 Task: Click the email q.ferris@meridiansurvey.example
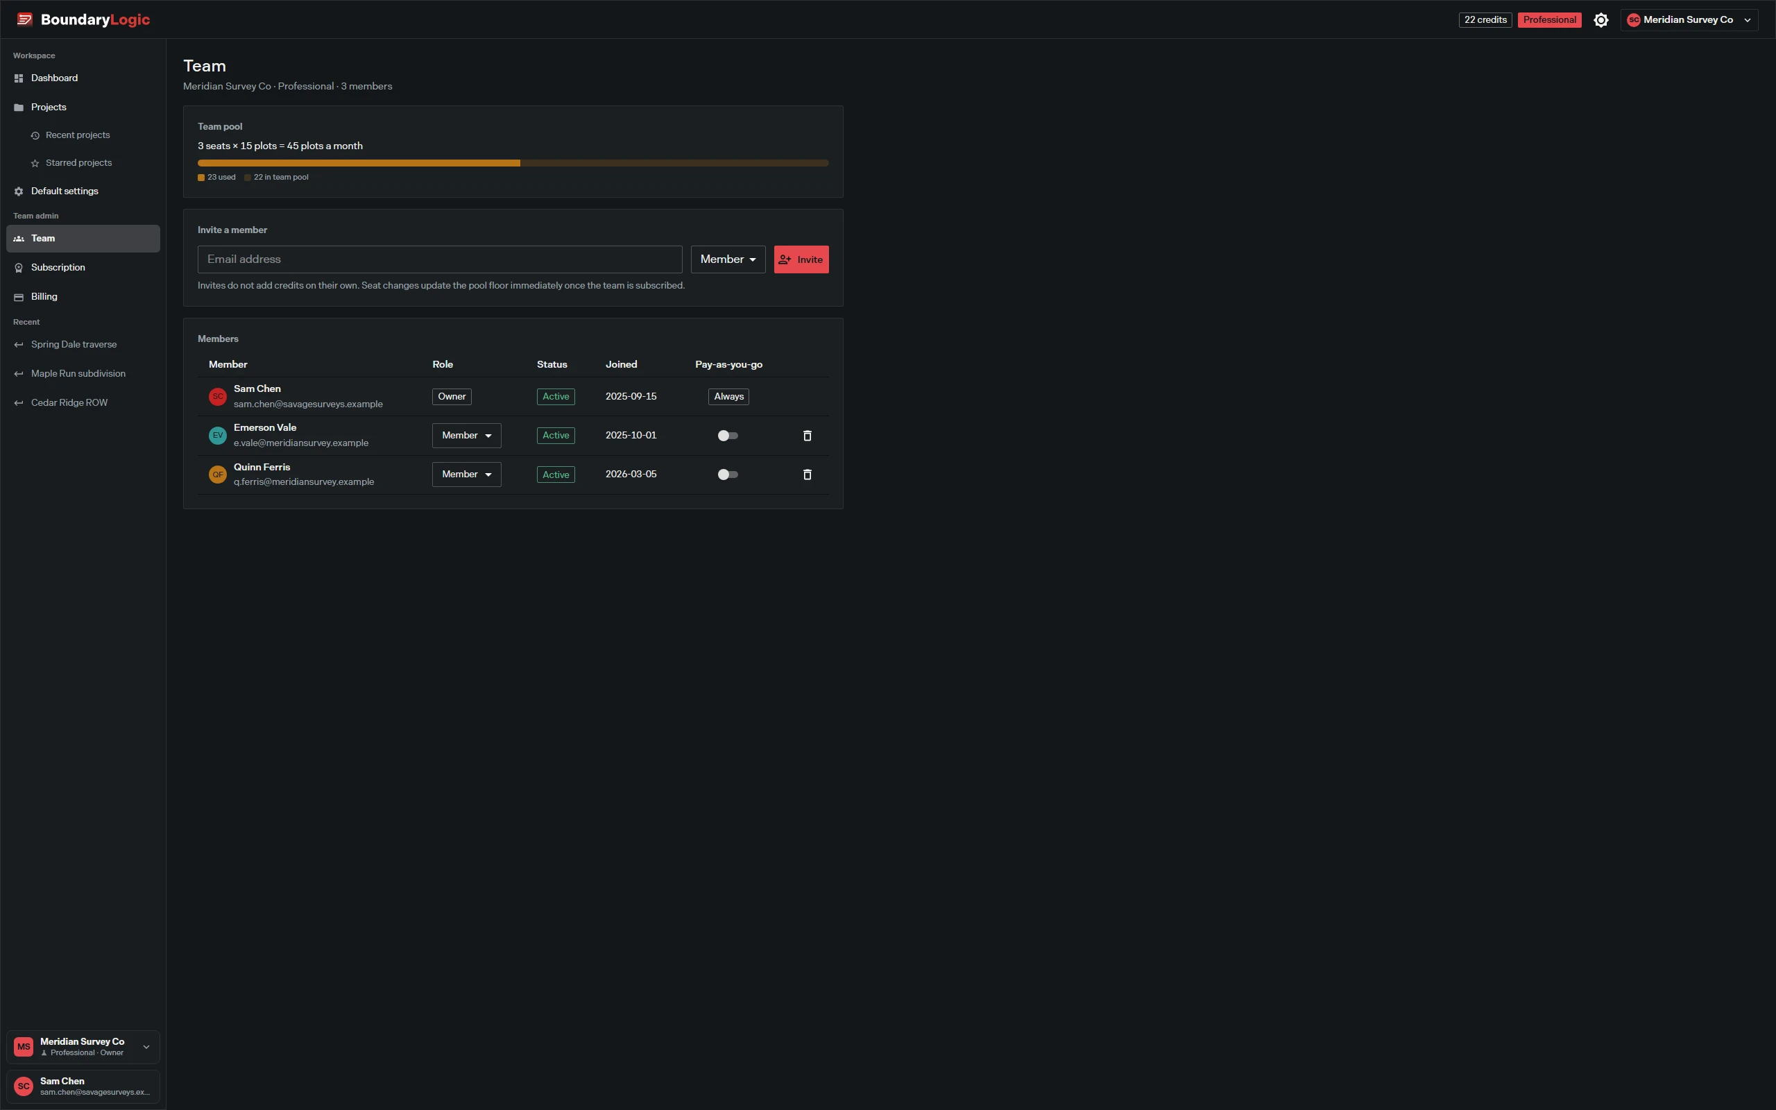(x=304, y=481)
